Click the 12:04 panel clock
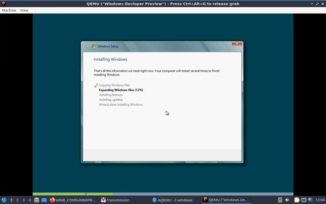 point(320,200)
